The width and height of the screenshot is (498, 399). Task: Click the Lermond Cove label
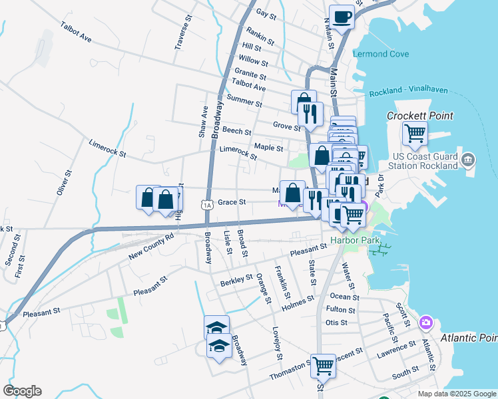tap(381, 54)
